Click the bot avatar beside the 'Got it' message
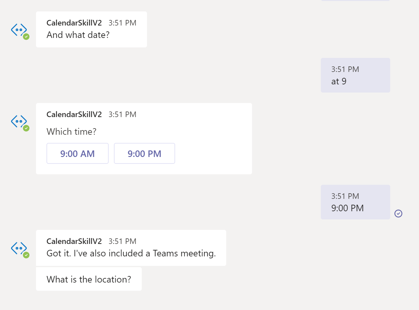 click(x=19, y=249)
